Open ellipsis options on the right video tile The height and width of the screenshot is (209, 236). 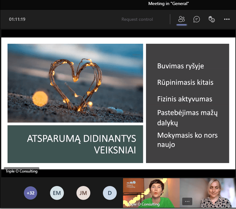tap(187, 201)
